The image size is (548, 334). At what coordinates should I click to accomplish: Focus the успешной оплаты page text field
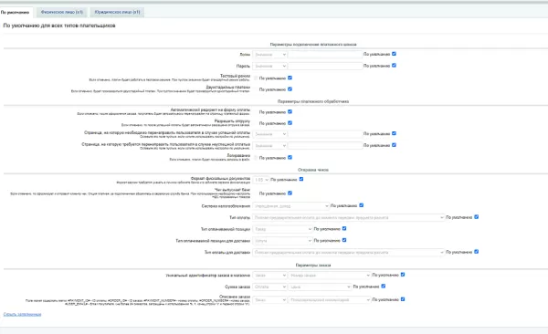pos(325,134)
